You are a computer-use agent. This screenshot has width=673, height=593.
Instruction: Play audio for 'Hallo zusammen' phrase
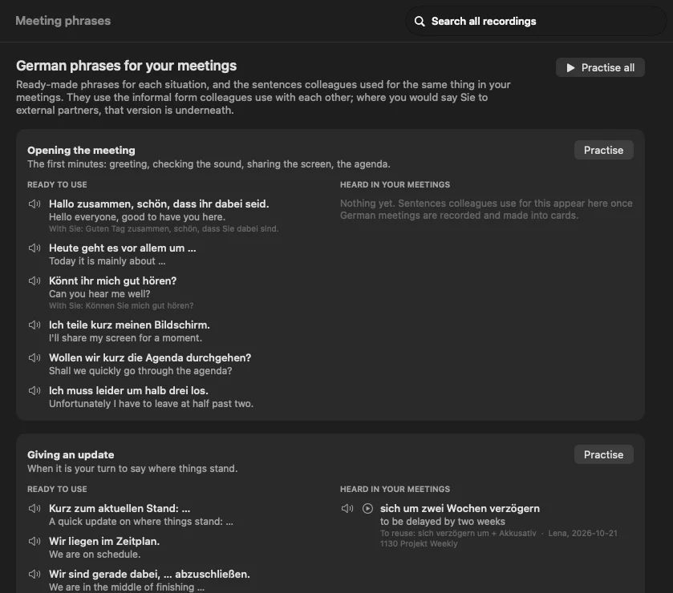coord(34,204)
